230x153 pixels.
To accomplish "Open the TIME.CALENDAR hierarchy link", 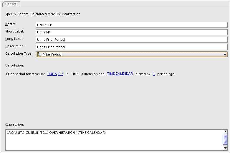I will 120,74.
